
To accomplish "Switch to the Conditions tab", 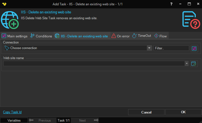I will click(x=41, y=36).
